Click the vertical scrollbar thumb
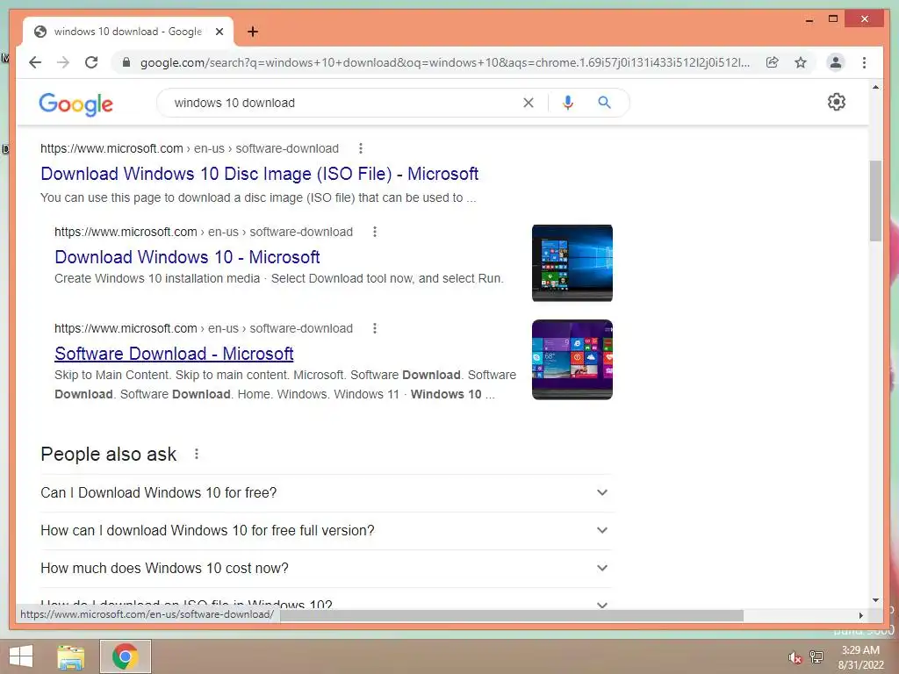The width and height of the screenshot is (899, 674). pos(875,201)
